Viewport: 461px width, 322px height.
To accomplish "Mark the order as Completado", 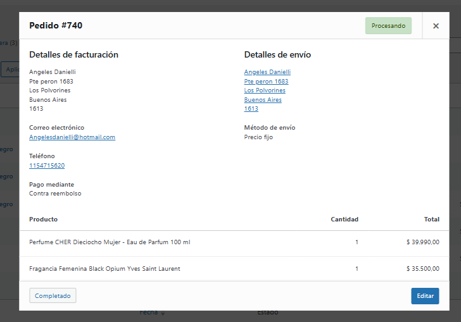I will tap(53, 295).
